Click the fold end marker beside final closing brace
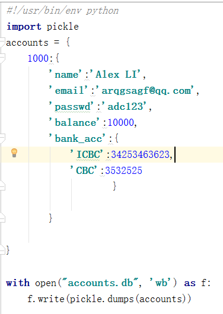 tap(2, 250)
